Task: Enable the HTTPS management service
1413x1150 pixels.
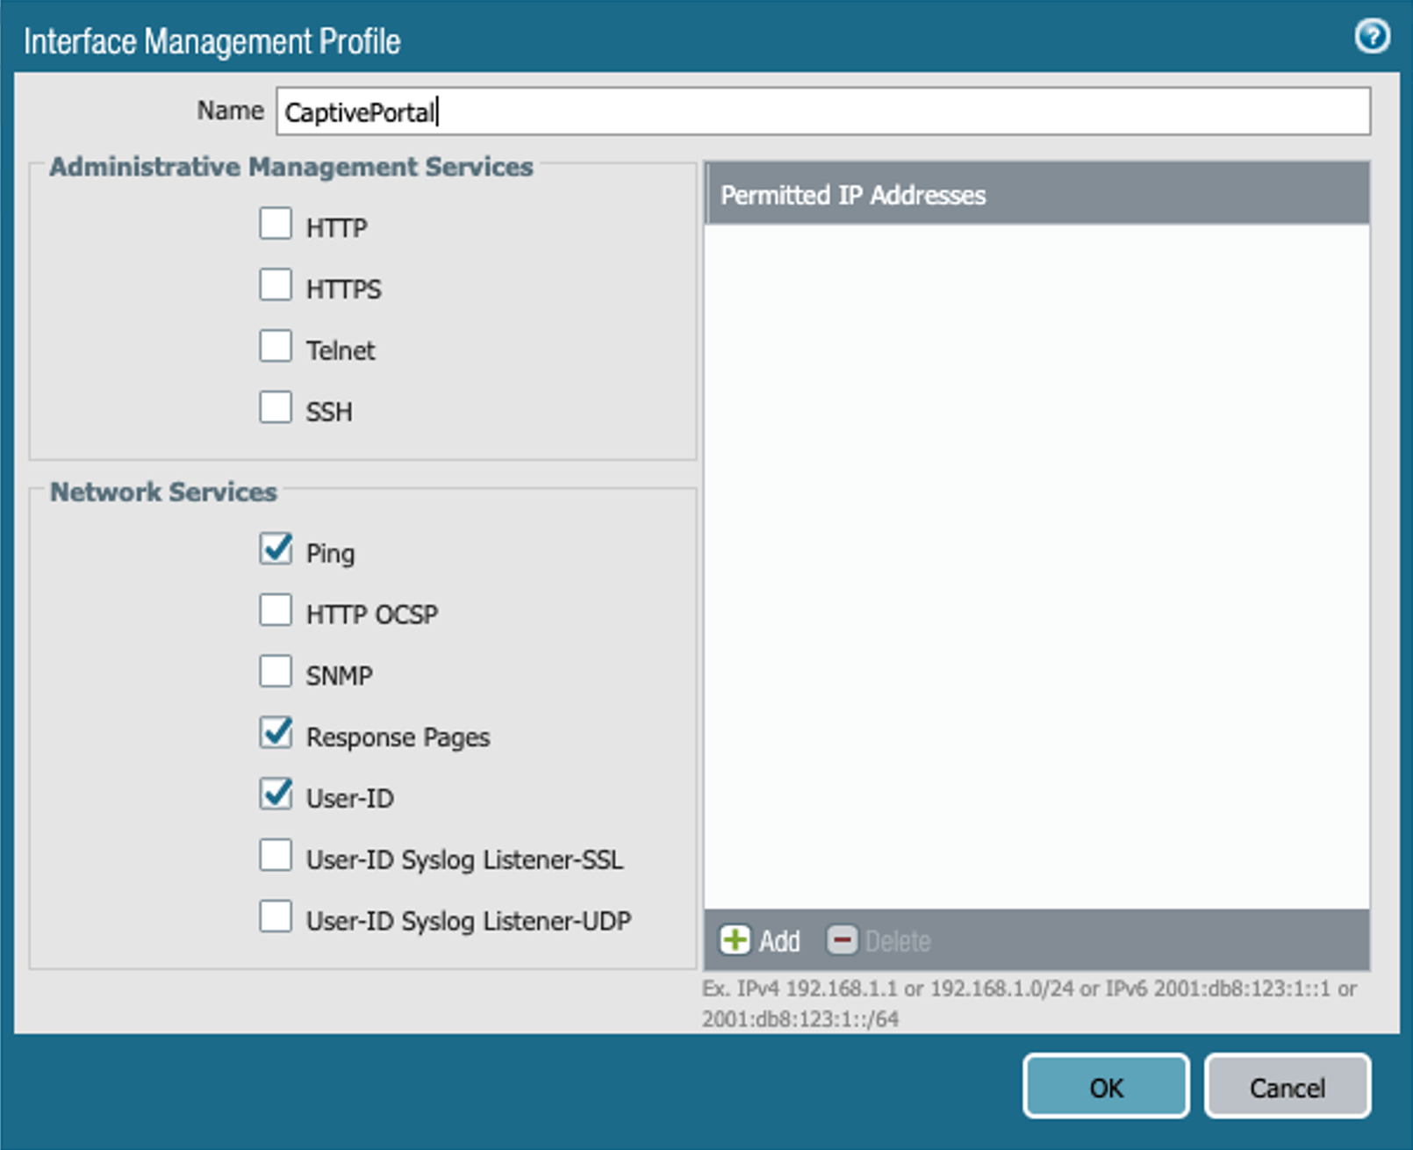Action: pos(275,285)
